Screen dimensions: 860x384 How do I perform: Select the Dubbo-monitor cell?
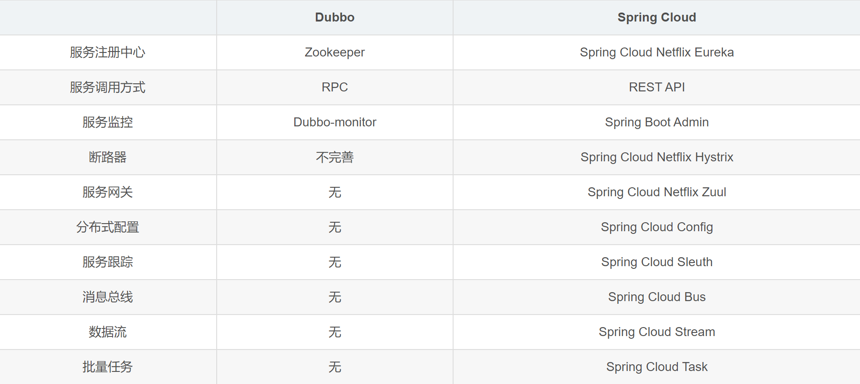tap(335, 122)
